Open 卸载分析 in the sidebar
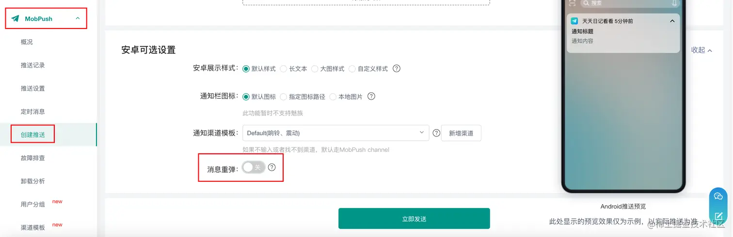Screen dimensions: 733x237 [32, 181]
